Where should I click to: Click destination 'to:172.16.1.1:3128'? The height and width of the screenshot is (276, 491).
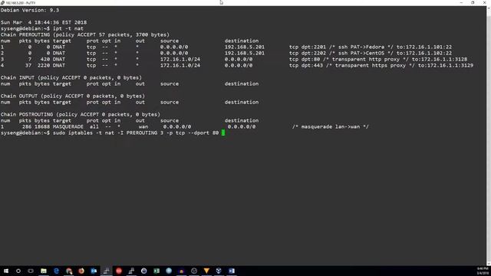pyautogui.click(x=440, y=59)
